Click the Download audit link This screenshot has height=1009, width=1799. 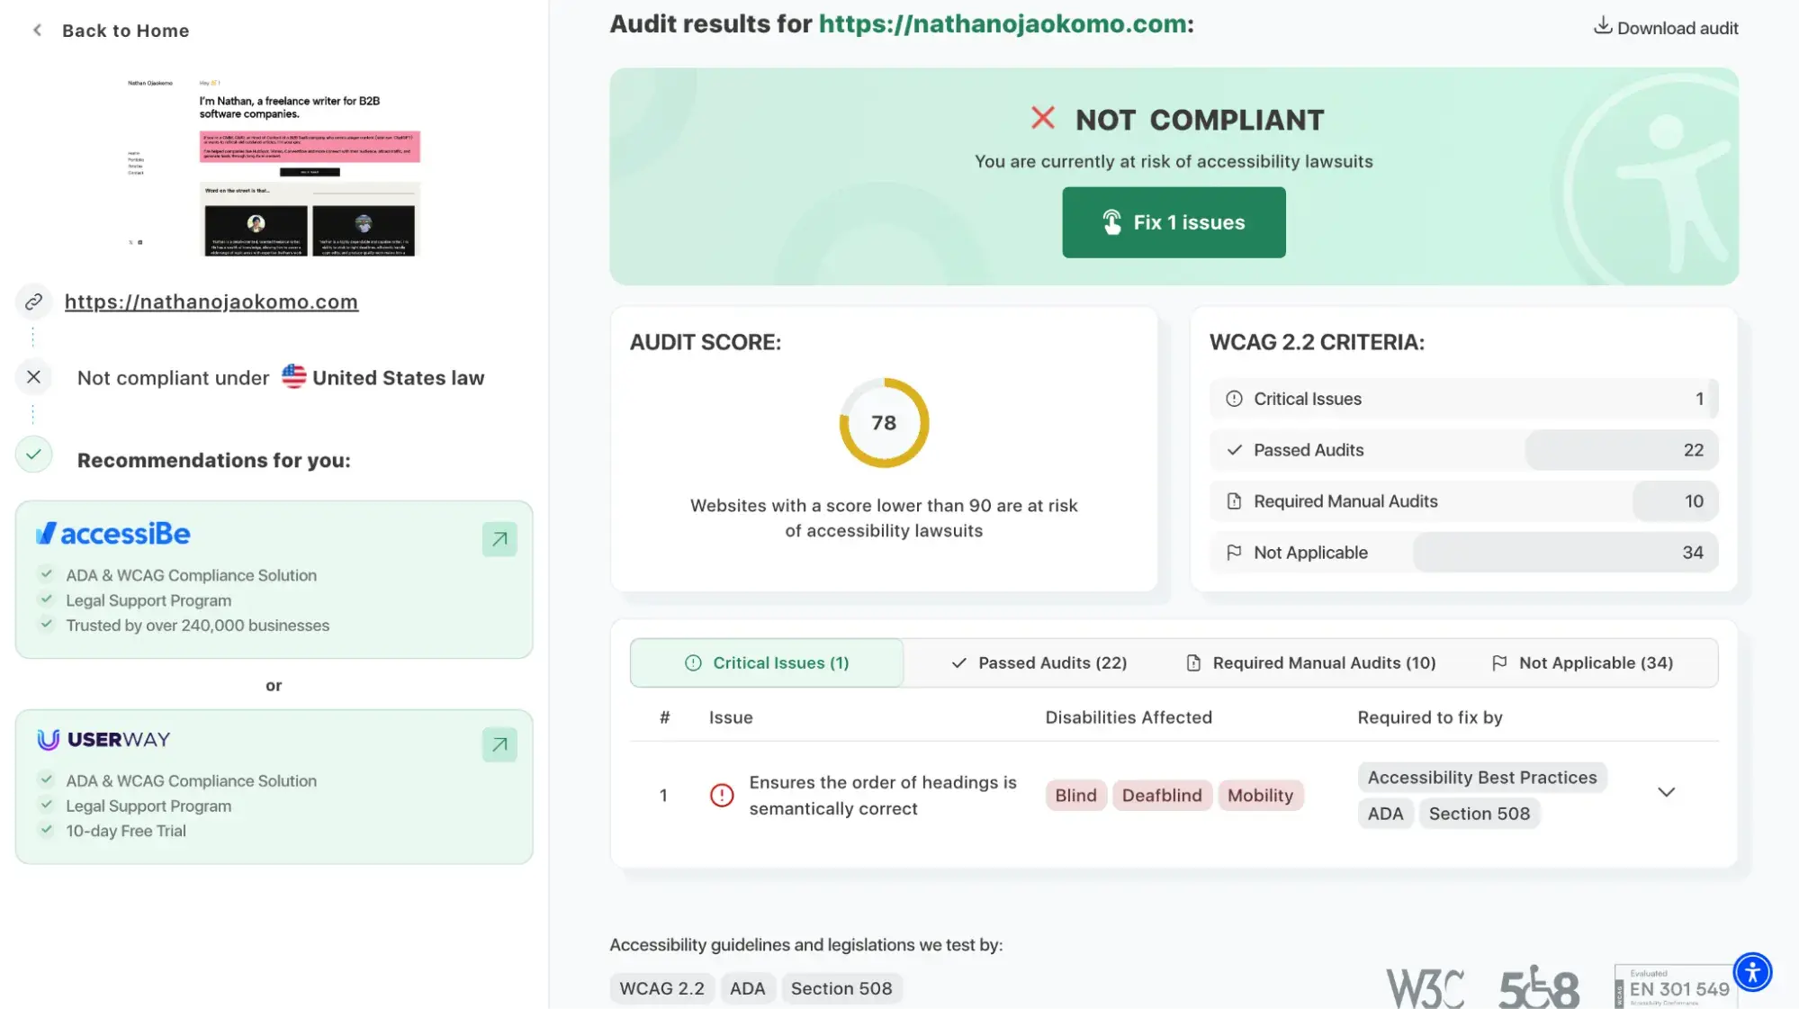tap(1666, 27)
